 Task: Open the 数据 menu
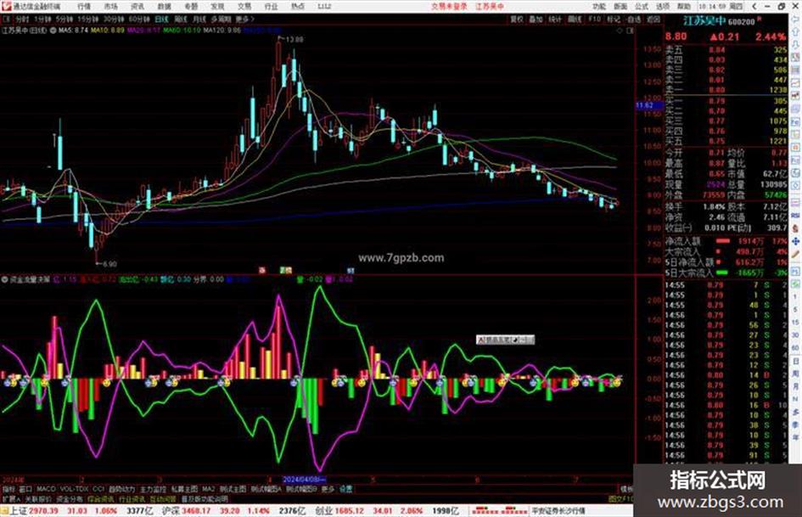(164, 7)
